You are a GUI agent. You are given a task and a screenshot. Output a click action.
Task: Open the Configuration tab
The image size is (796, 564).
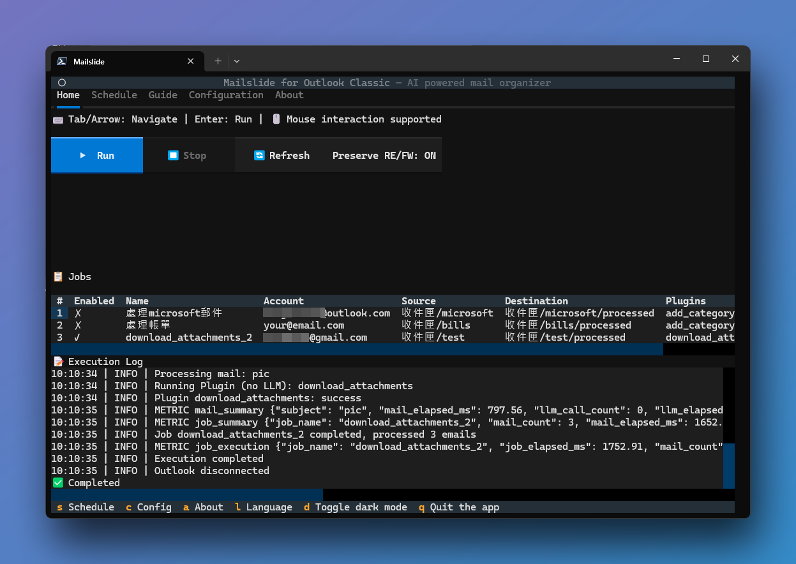click(226, 95)
